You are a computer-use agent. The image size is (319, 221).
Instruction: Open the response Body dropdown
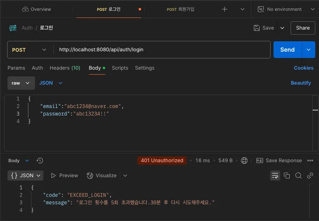pyautogui.click(x=19, y=161)
